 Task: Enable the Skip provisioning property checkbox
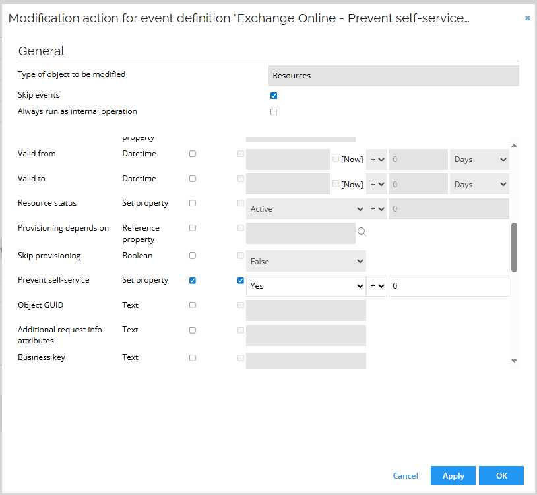point(193,256)
